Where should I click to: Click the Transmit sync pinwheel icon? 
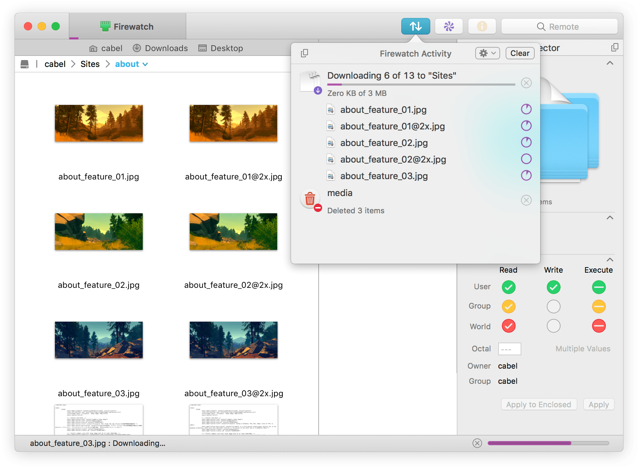pyautogui.click(x=449, y=26)
